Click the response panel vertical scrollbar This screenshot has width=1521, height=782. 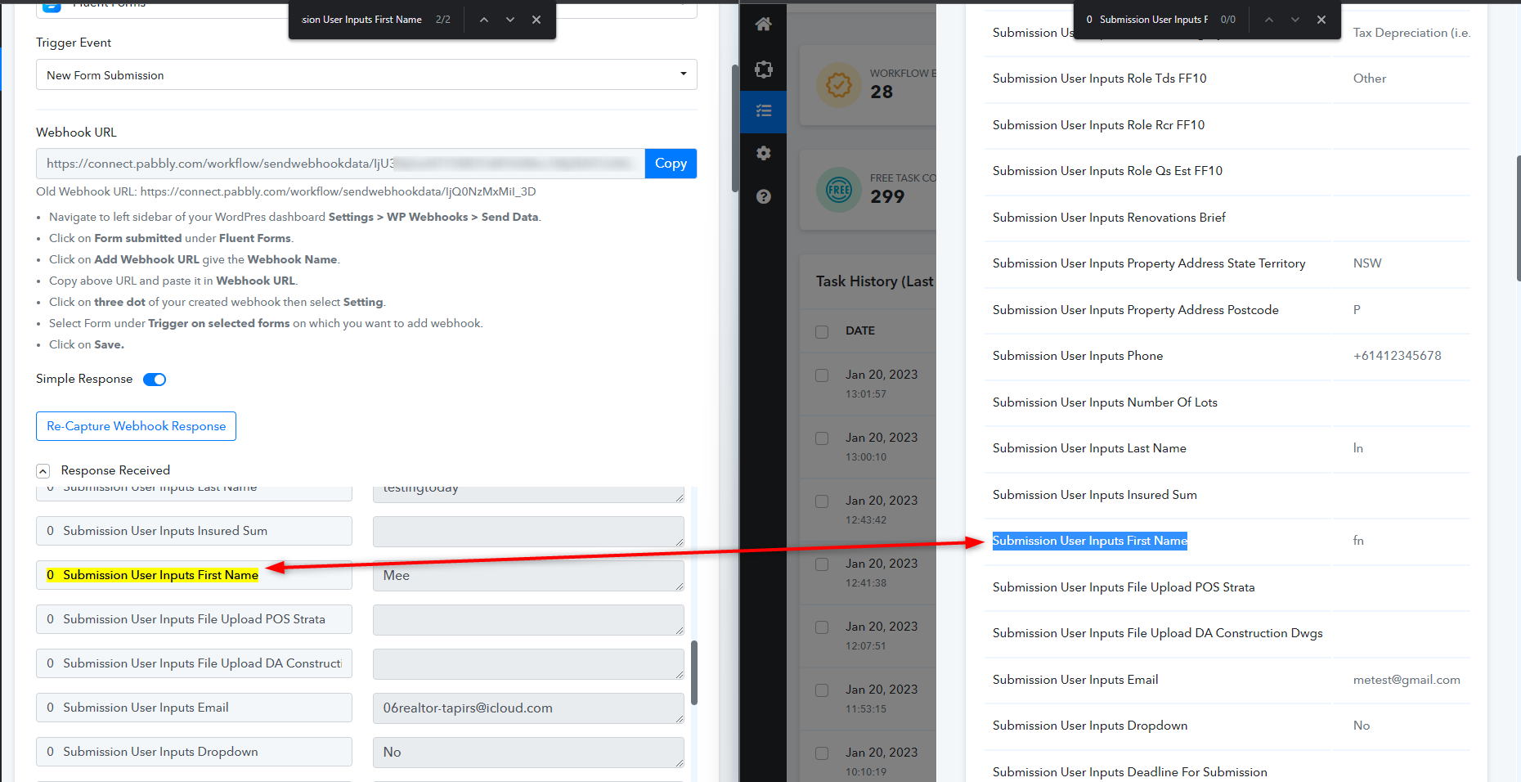pyautogui.click(x=694, y=672)
